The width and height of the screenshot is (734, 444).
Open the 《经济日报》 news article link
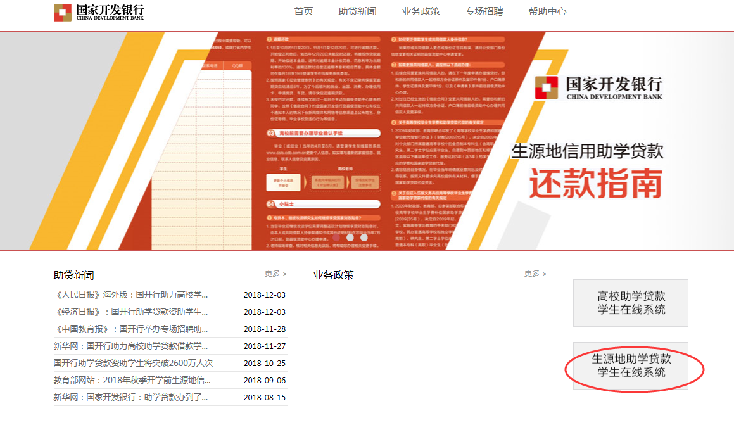(131, 312)
